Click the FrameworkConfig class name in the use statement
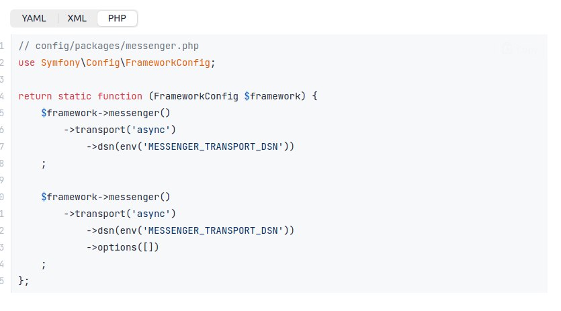Screen dimensions: 561x311 click(167, 62)
